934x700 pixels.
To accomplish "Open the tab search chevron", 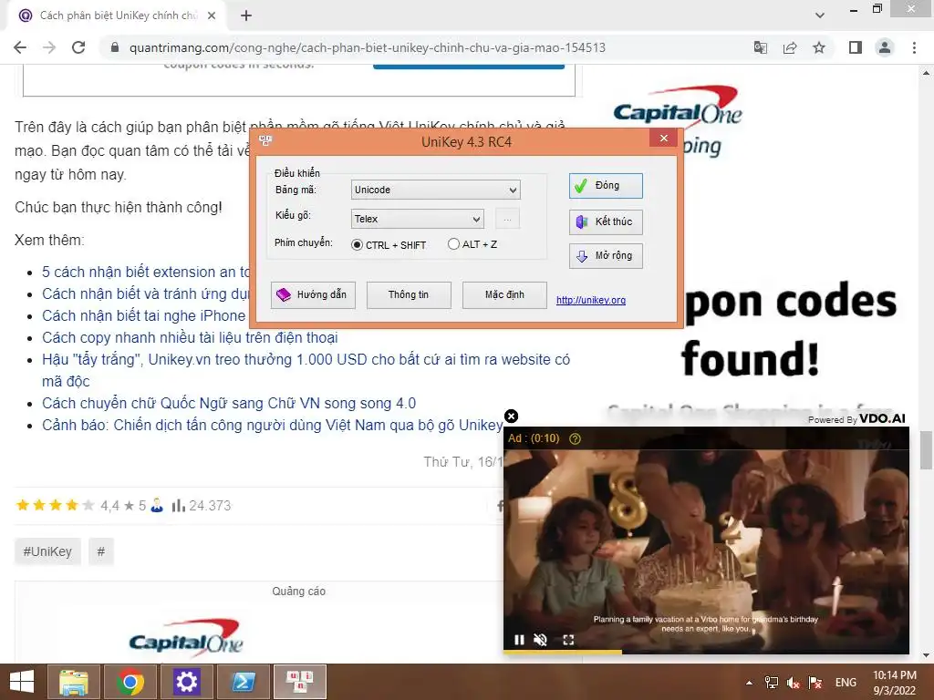I will [x=820, y=15].
